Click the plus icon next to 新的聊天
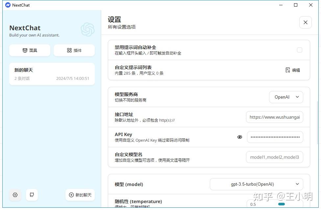Screen dimensions: 321x210 click(72, 195)
